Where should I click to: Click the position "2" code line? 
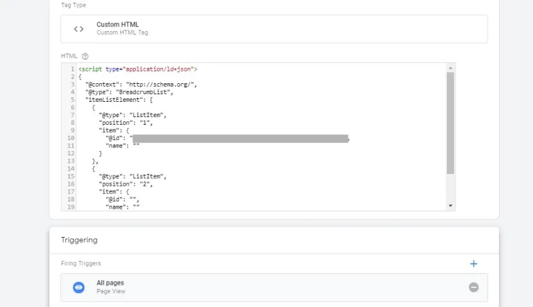pyautogui.click(x=126, y=184)
